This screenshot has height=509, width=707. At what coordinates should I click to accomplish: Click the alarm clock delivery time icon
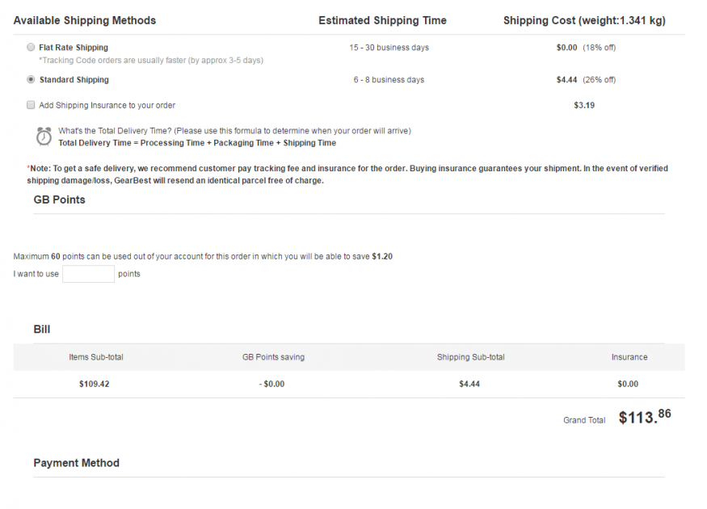pyautogui.click(x=44, y=137)
